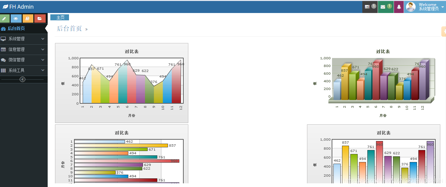Click the horizontal bar for month 8 valued 622
Image resolution: width=446 pixels, height=187 pixels.
(x=108, y=169)
